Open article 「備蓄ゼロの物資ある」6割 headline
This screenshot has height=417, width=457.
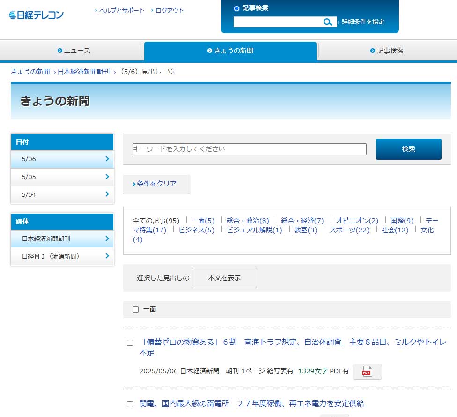(293, 348)
